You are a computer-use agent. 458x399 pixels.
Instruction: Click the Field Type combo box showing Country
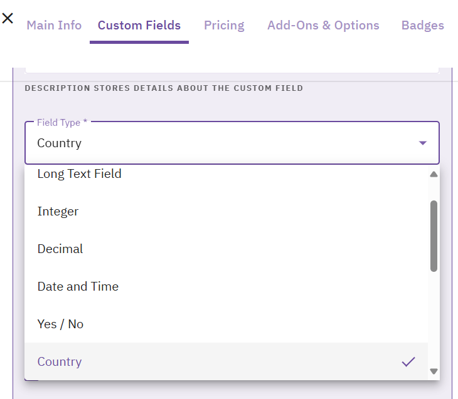coord(220,143)
